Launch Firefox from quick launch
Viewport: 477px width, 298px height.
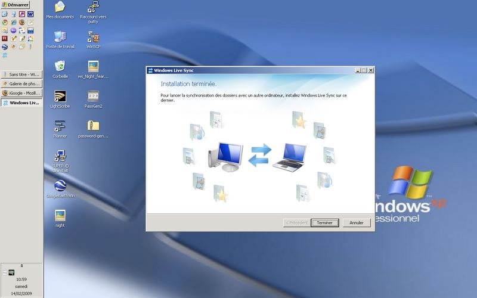(22, 22)
